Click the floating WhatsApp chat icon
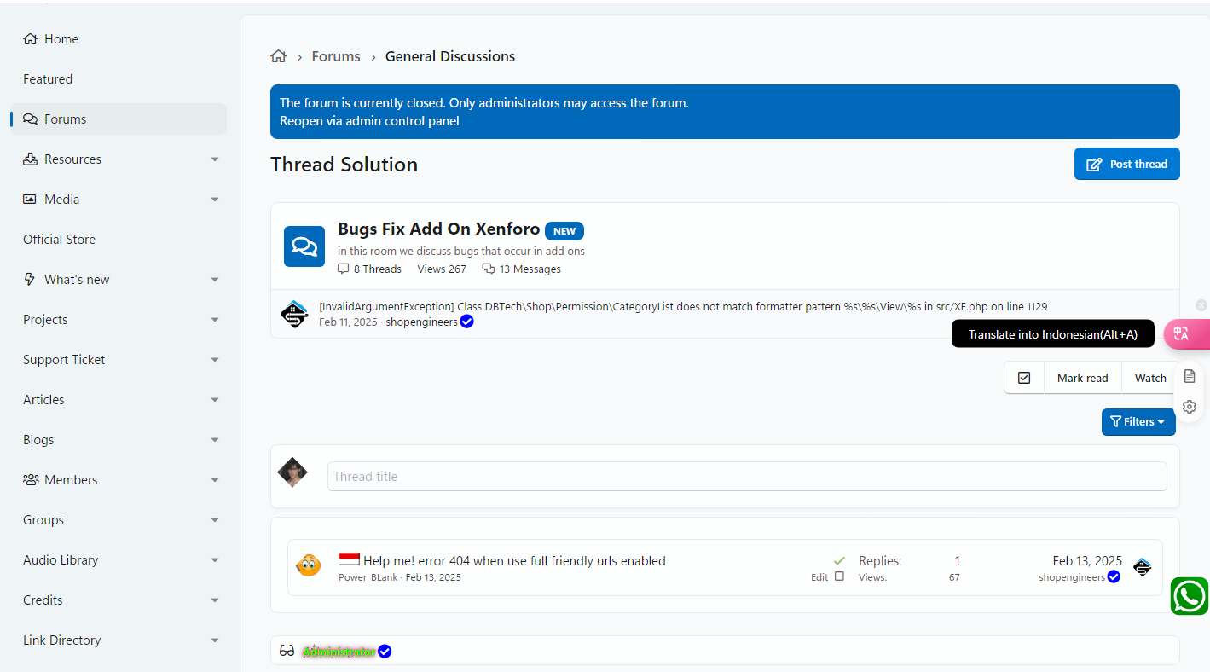1210x672 pixels. tap(1190, 596)
